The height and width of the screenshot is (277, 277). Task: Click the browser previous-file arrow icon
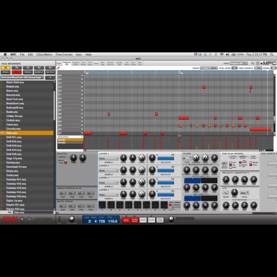[22, 219]
